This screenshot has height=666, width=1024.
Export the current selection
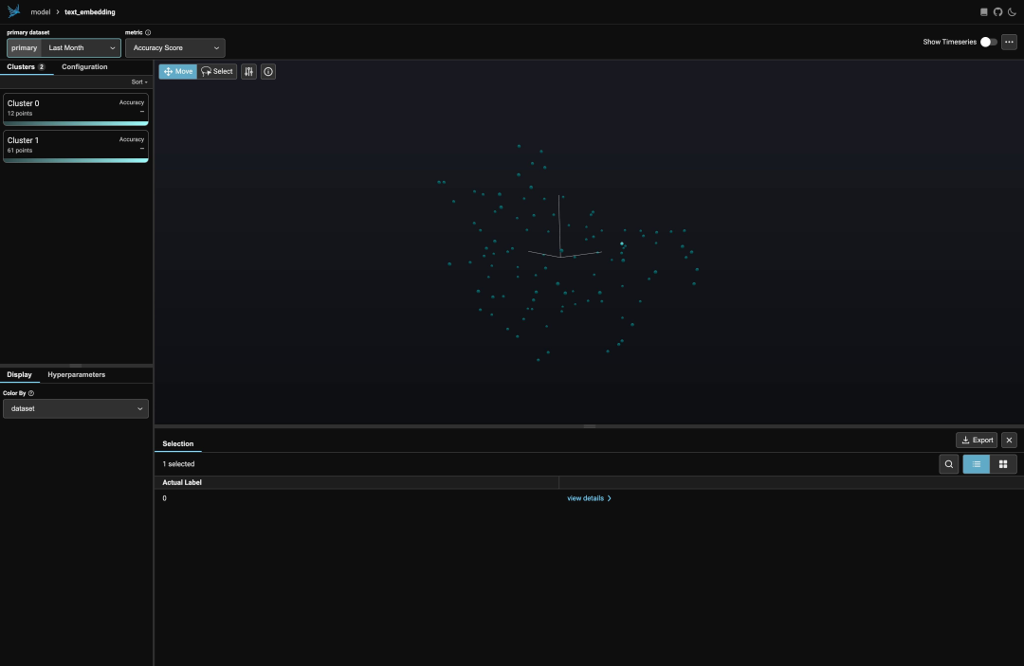tap(977, 441)
